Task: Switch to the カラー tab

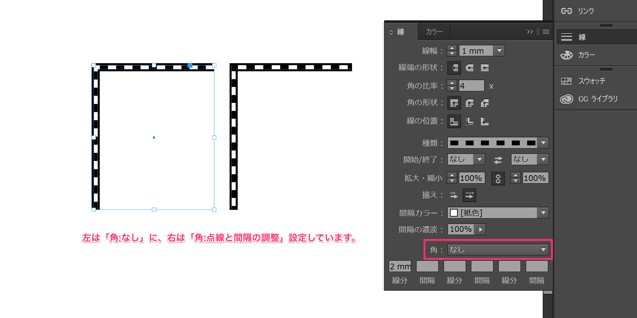Action: click(x=434, y=32)
